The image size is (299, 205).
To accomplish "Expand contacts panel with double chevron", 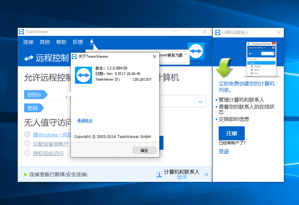I will [206, 175].
